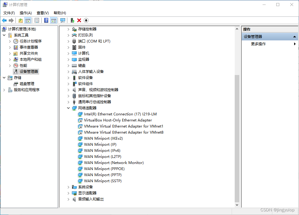The width and height of the screenshot is (299, 215).
Task: Click the scan for hardware changes monitor icon
Action: [x=63, y=20]
